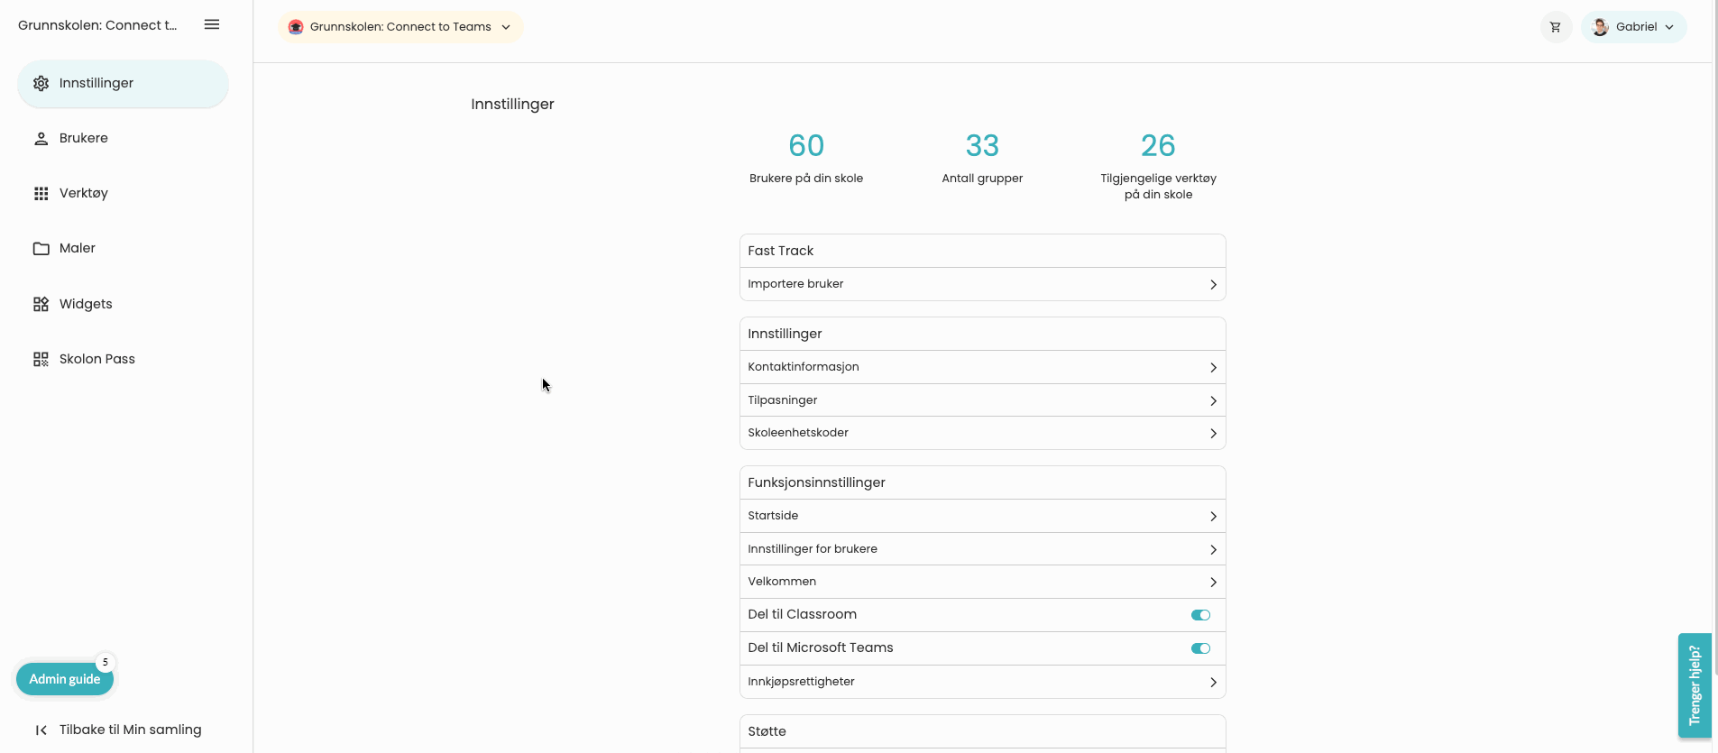Image resolution: width=1718 pixels, height=753 pixels.
Task: Open Maler in the sidebar
Action: [123, 249]
